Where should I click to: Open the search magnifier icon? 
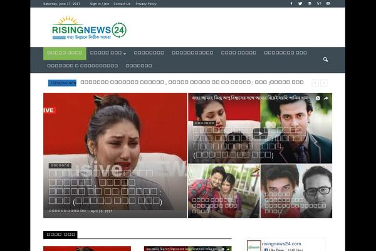(x=325, y=60)
